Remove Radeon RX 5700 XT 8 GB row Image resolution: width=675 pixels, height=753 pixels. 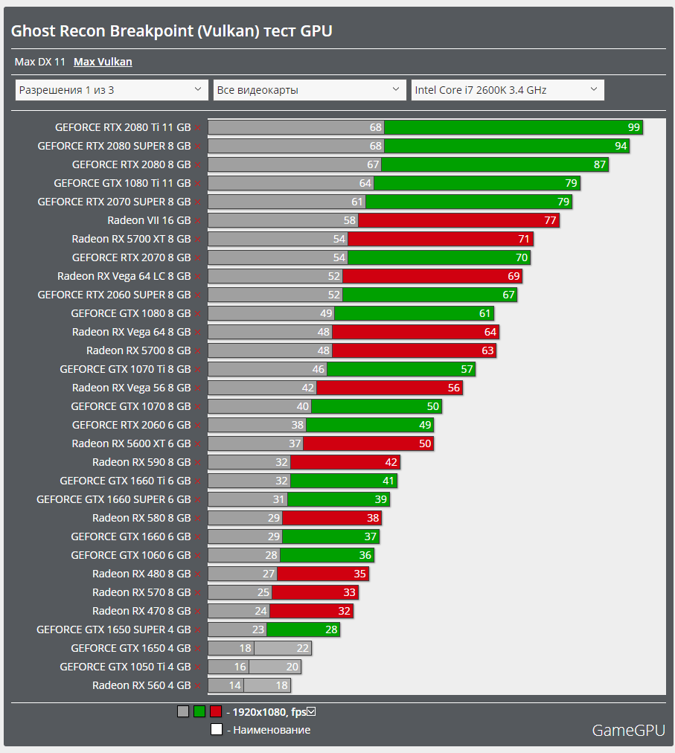click(x=197, y=240)
